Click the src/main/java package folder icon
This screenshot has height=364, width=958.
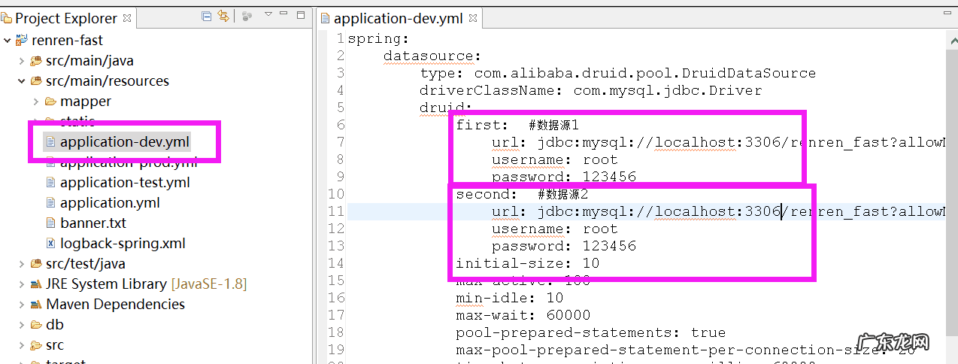point(36,60)
